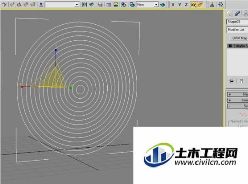Open the Modifier List dropdown
This screenshot has height=184, width=248.
click(x=237, y=30)
